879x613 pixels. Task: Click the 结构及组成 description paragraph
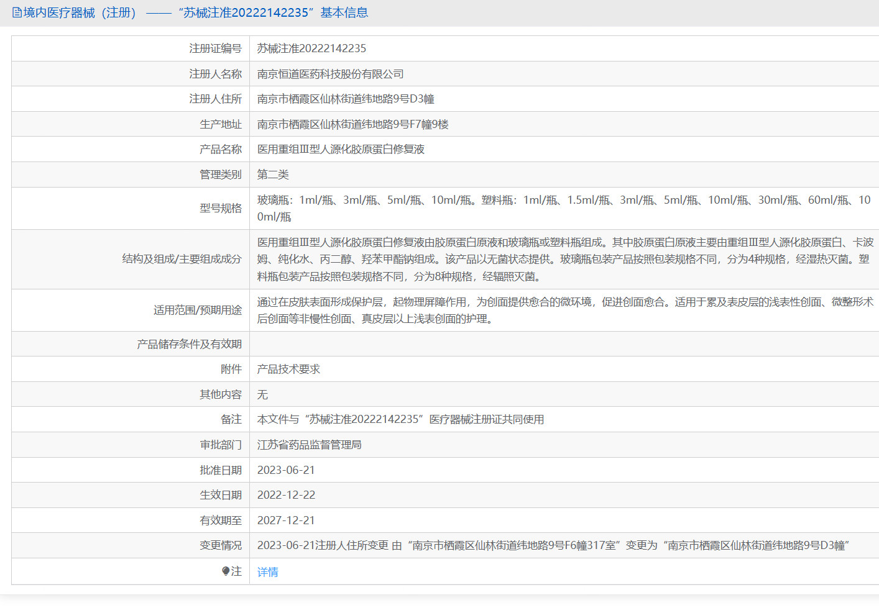(x=565, y=259)
